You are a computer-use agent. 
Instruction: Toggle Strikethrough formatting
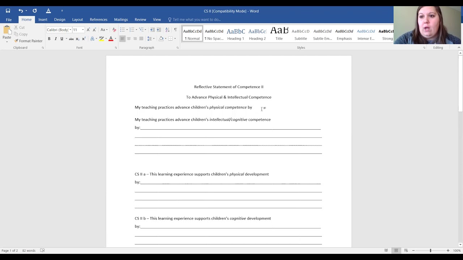point(71,39)
